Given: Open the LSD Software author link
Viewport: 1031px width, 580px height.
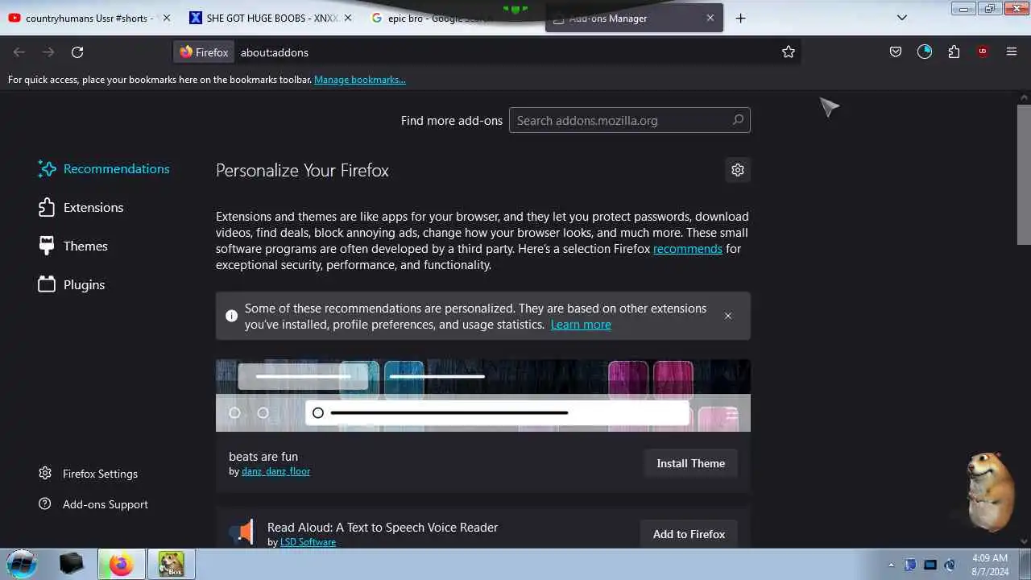Looking at the screenshot, I should tap(308, 542).
